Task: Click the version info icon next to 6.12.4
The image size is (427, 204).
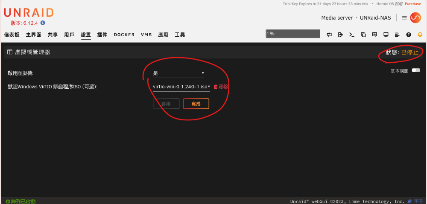Action: click(43, 23)
